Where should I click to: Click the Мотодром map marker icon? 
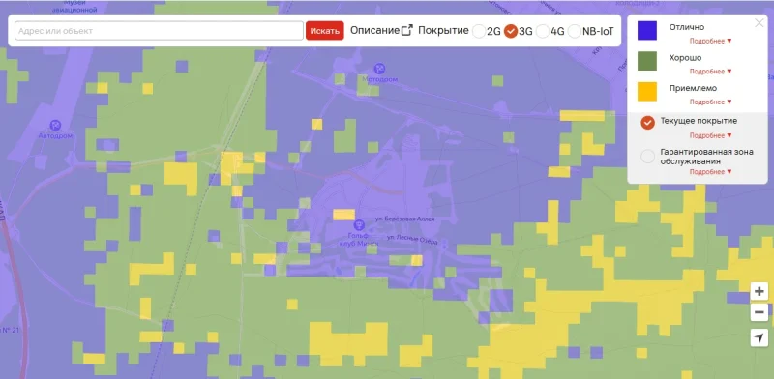pos(379,69)
